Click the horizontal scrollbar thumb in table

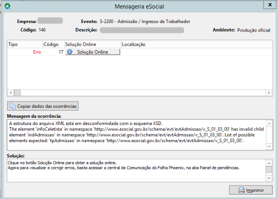point(17,93)
